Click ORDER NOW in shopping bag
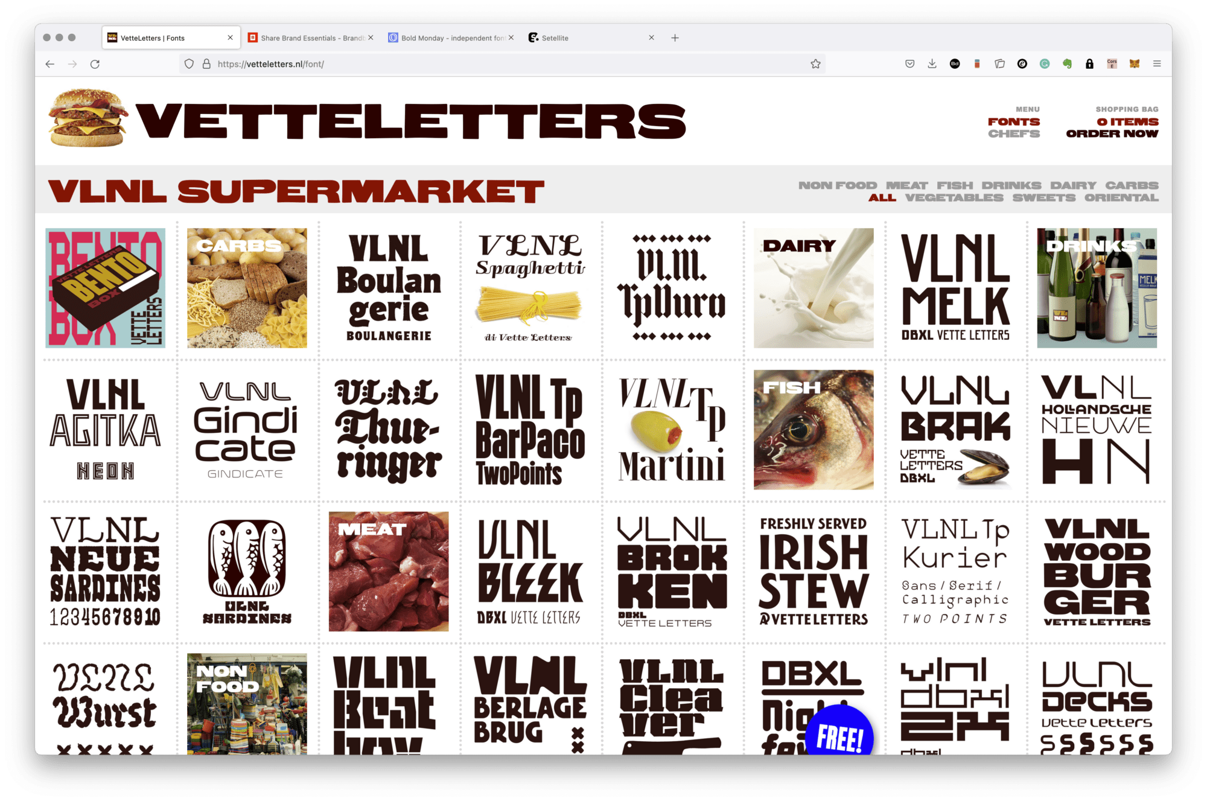 pyautogui.click(x=1112, y=134)
